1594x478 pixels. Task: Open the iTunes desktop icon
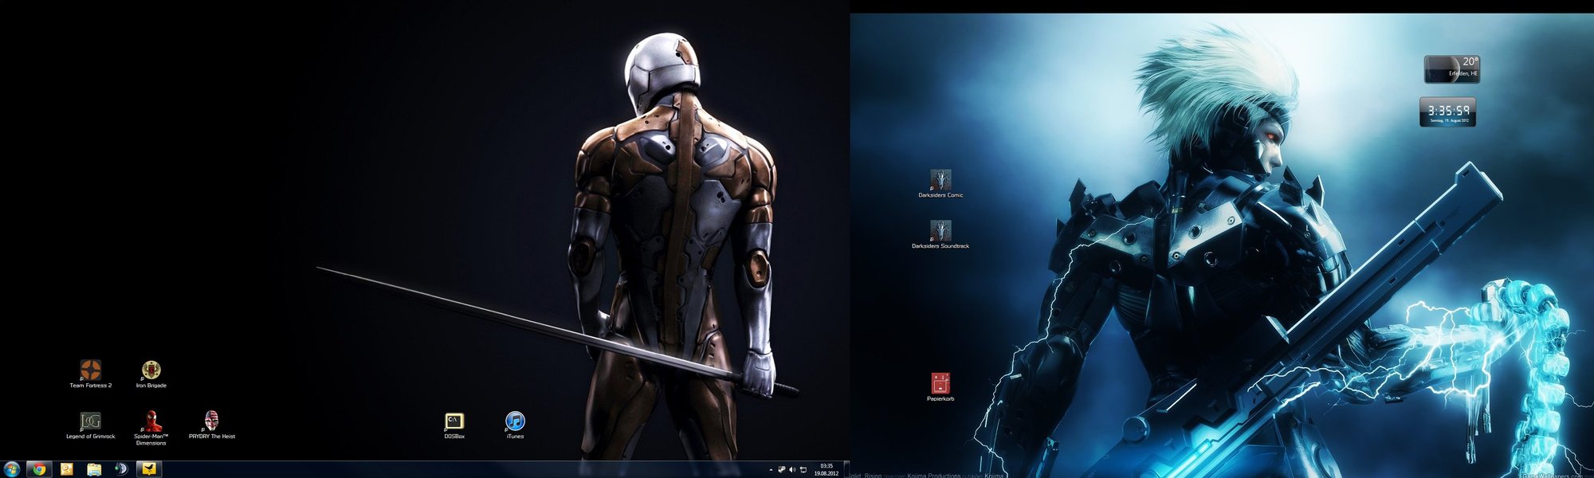pyautogui.click(x=515, y=421)
